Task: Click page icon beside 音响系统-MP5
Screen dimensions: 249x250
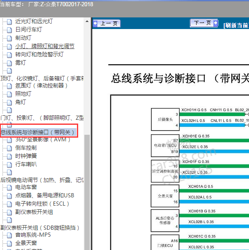Action: 10,235
